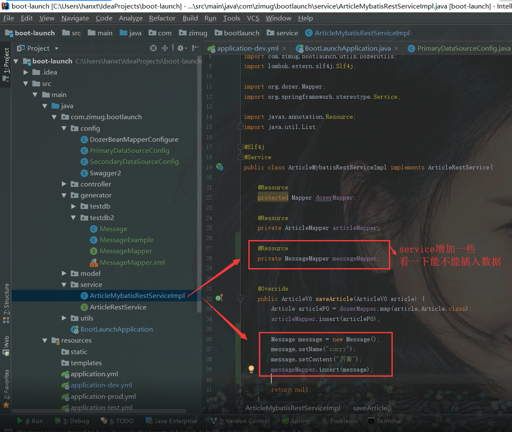Select the templates folder
This screenshot has width=512, height=432.
click(86, 363)
